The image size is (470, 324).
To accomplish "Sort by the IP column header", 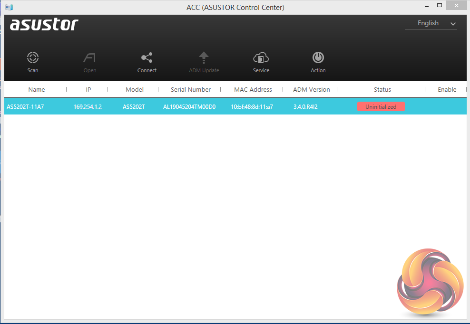I will pos(88,89).
